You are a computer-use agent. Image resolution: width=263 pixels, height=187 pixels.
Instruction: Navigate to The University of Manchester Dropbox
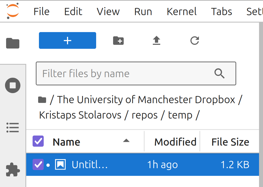tap(146, 100)
